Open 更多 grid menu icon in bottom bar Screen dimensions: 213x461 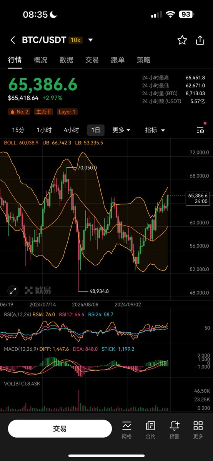coord(198,429)
